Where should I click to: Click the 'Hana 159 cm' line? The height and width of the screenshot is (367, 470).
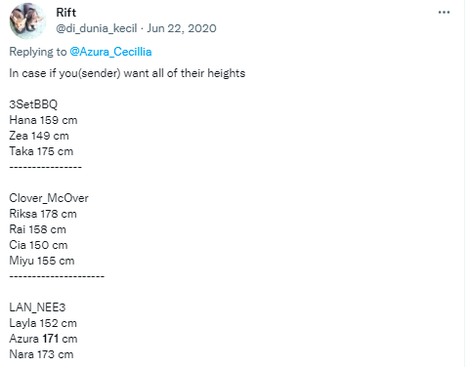43,120
